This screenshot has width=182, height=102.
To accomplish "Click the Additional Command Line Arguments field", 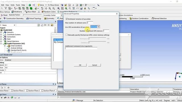I will pos(81,48).
